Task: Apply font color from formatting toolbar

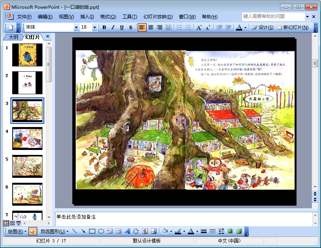Action: pyautogui.click(x=239, y=27)
